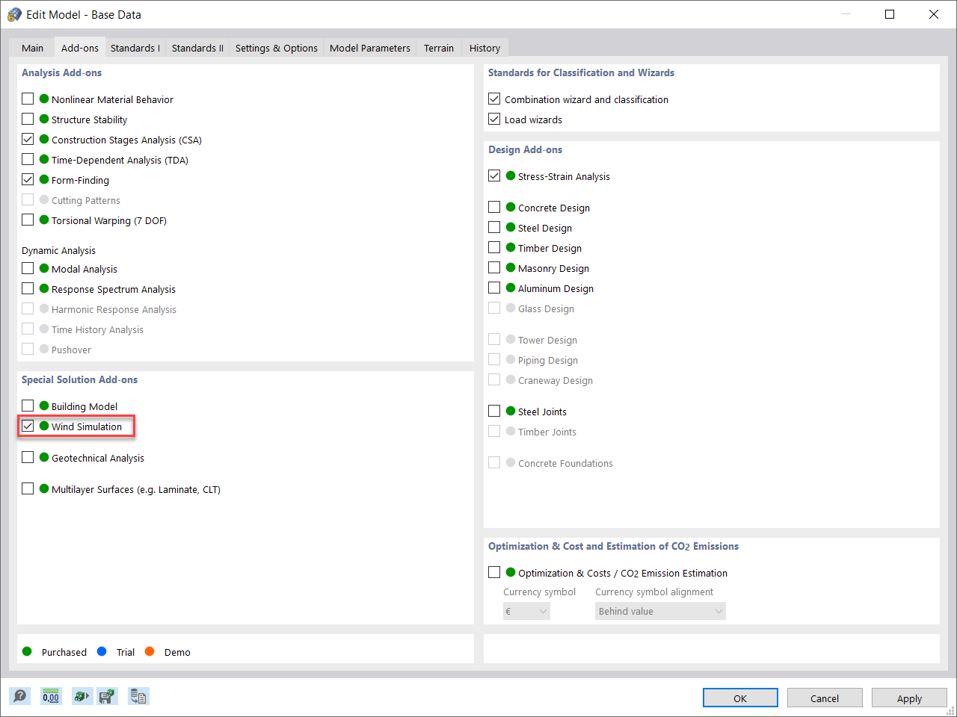Switch to the Standards I tab
Viewport: 957px width, 717px height.
point(135,47)
